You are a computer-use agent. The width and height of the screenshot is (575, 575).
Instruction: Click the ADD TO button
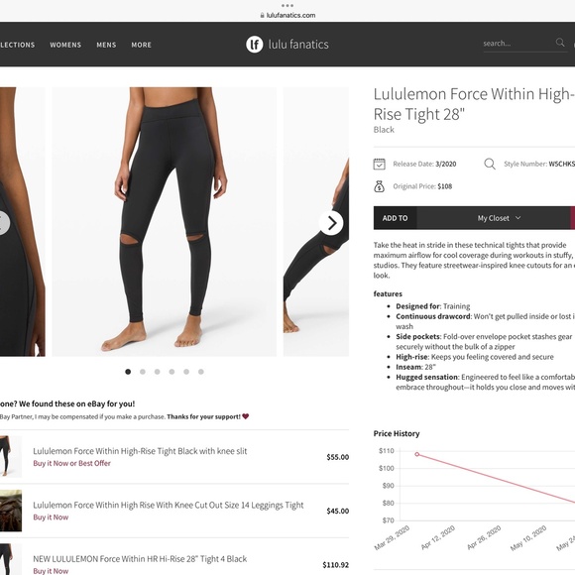(x=395, y=218)
